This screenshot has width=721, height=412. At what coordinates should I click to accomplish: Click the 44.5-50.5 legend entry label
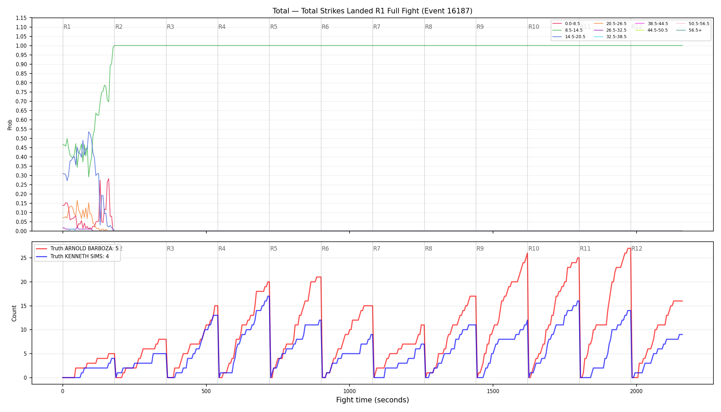point(657,30)
